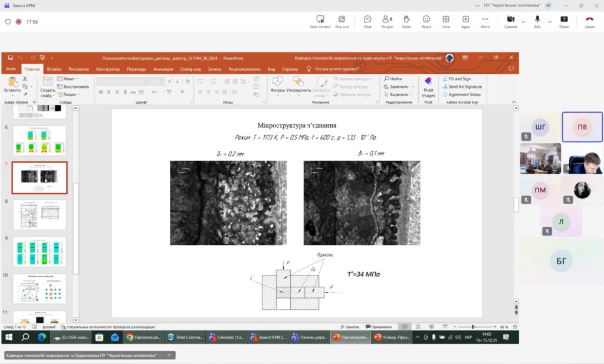Show the People participants list
The image size is (604, 364).
(x=387, y=22)
